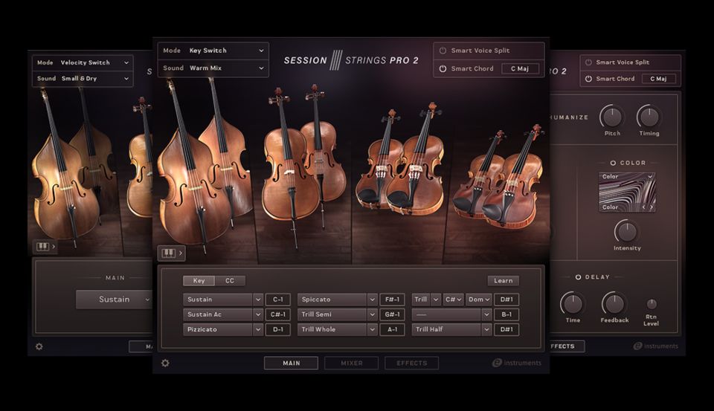Toggle the DELAY effect power button

[x=578, y=277]
